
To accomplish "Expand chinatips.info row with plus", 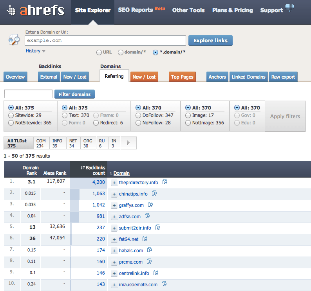I will (x=114, y=194).
